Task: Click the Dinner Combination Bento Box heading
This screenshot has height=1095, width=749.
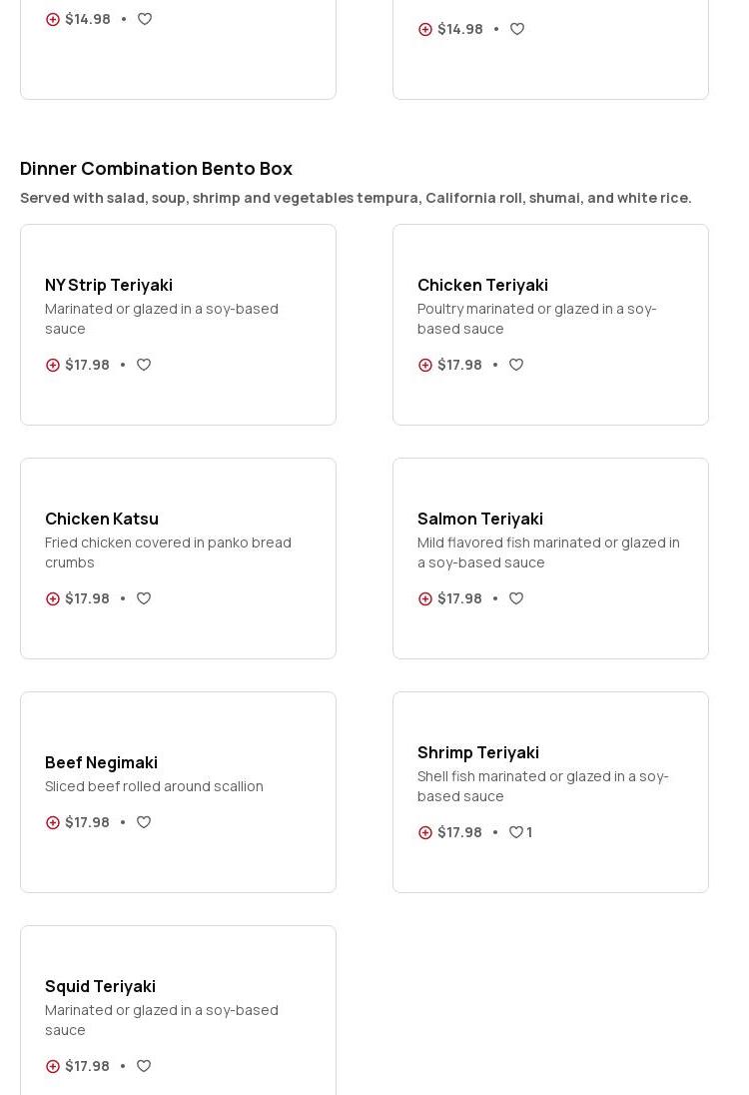Action: click(156, 169)
